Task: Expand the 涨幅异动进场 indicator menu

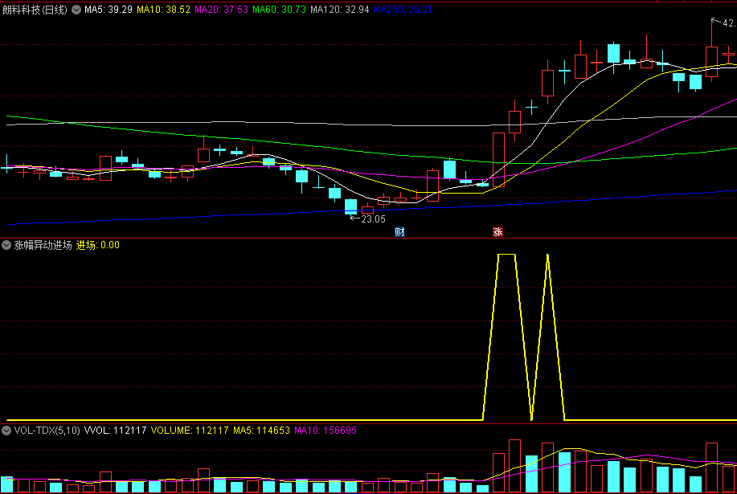Action: (6, 245)
